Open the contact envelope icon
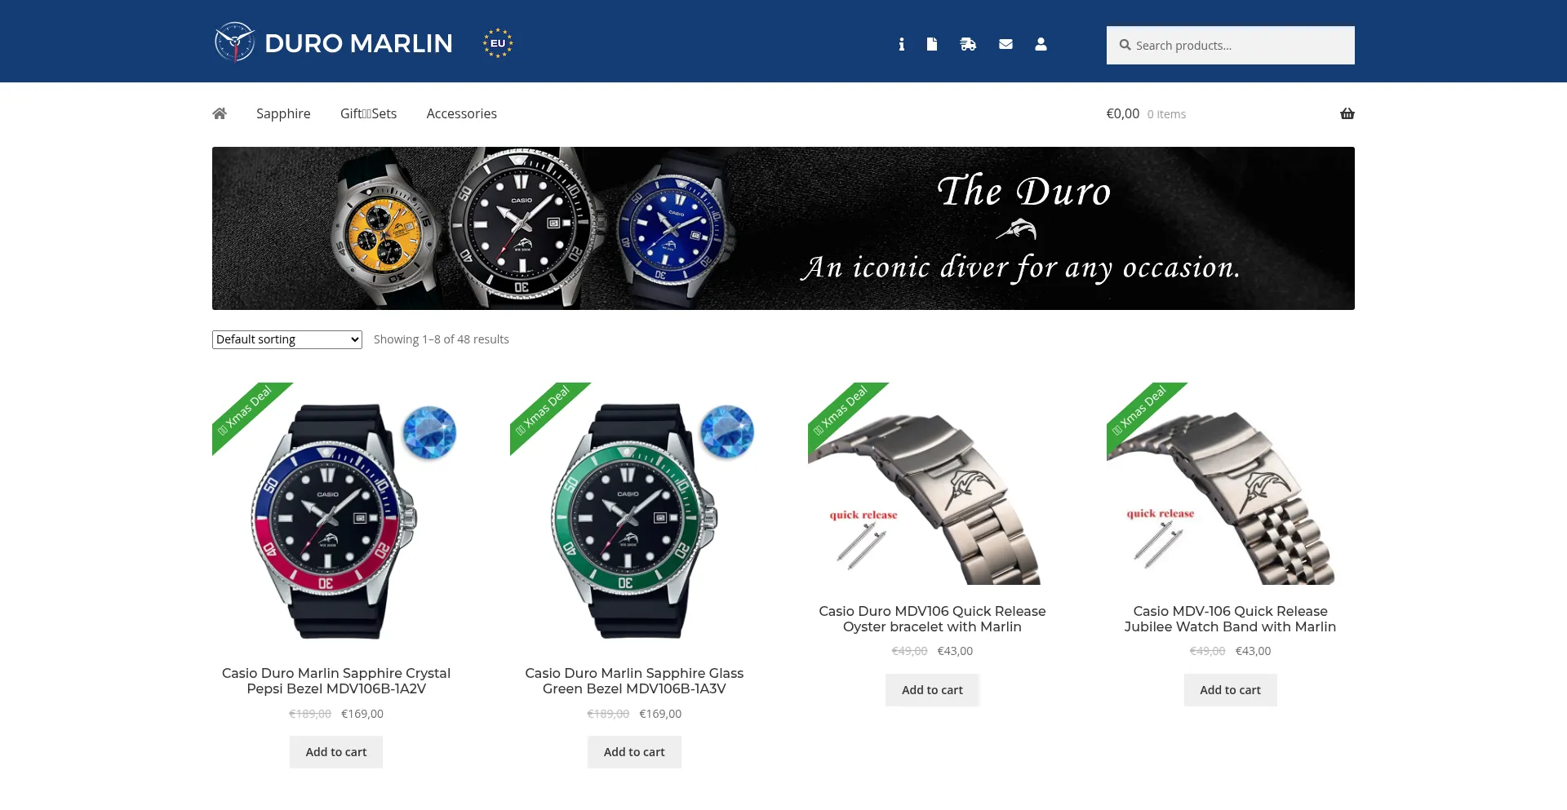The width and height of the screenshot is (1567, 810). [x=1005, y=44]
